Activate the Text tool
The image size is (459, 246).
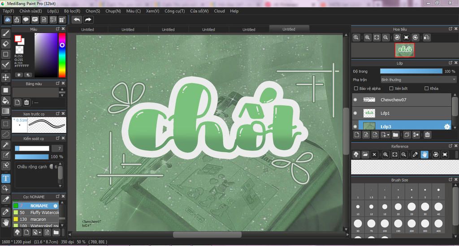click(x=5, y=178)
